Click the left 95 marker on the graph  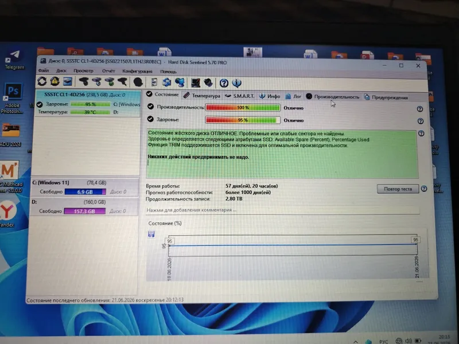(x=169, y=241)
